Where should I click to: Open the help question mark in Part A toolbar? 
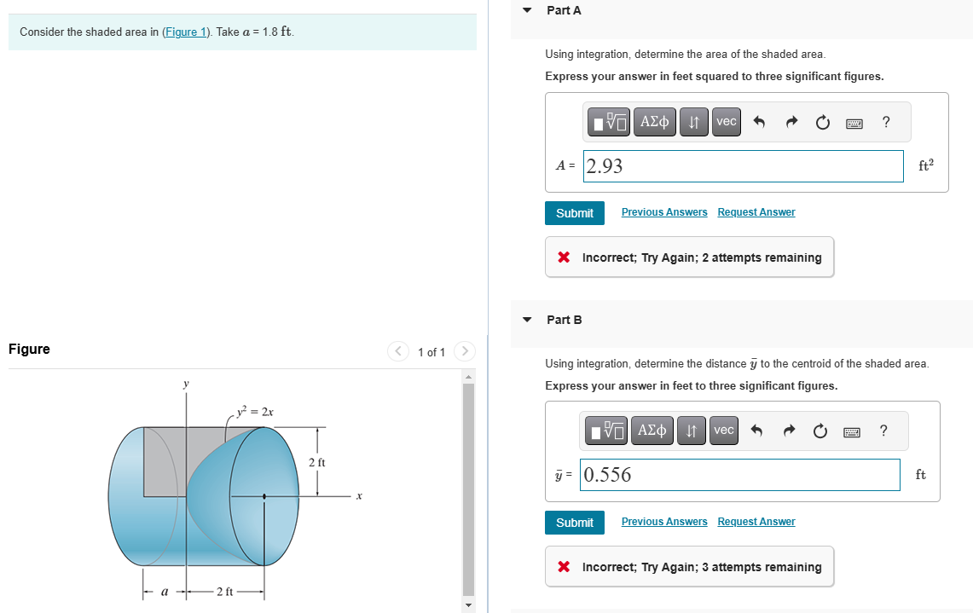(885, 122)
